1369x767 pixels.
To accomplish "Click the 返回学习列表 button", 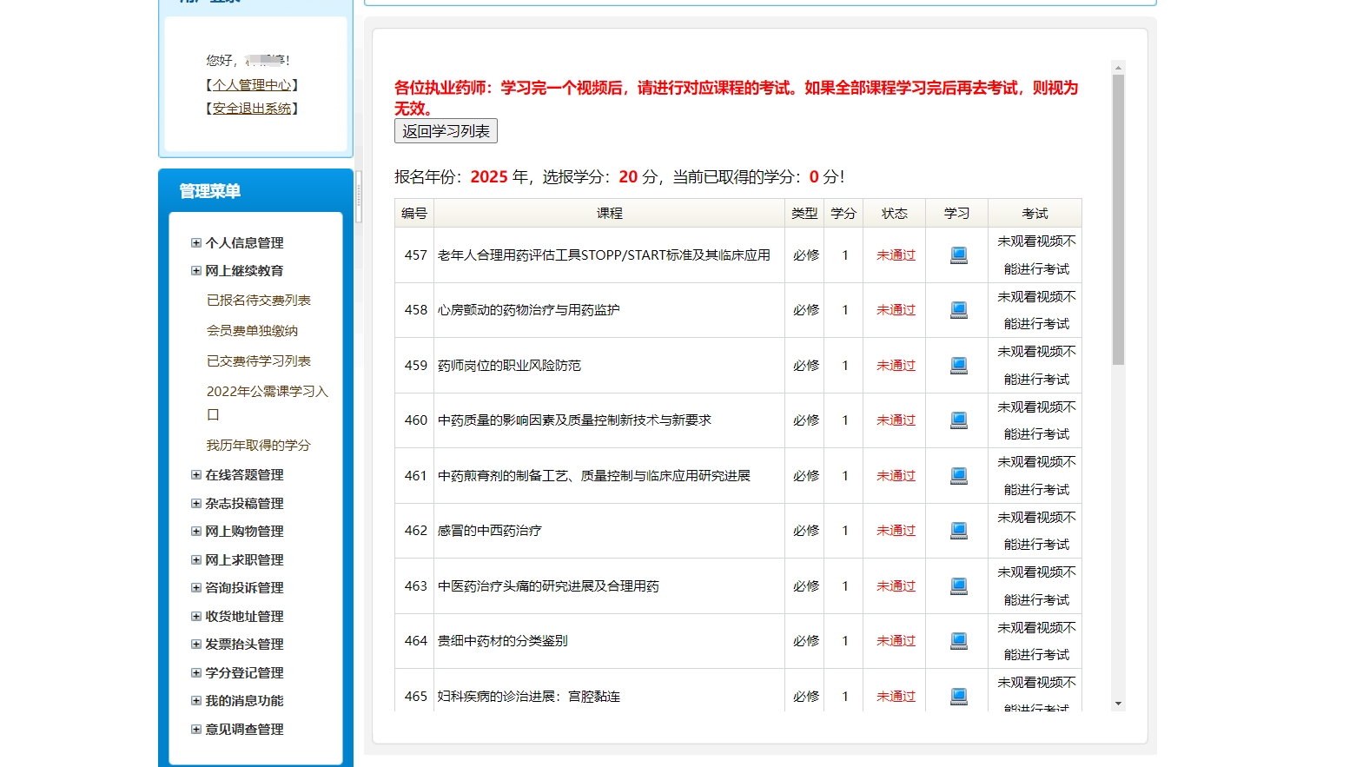I will point(446,131).
